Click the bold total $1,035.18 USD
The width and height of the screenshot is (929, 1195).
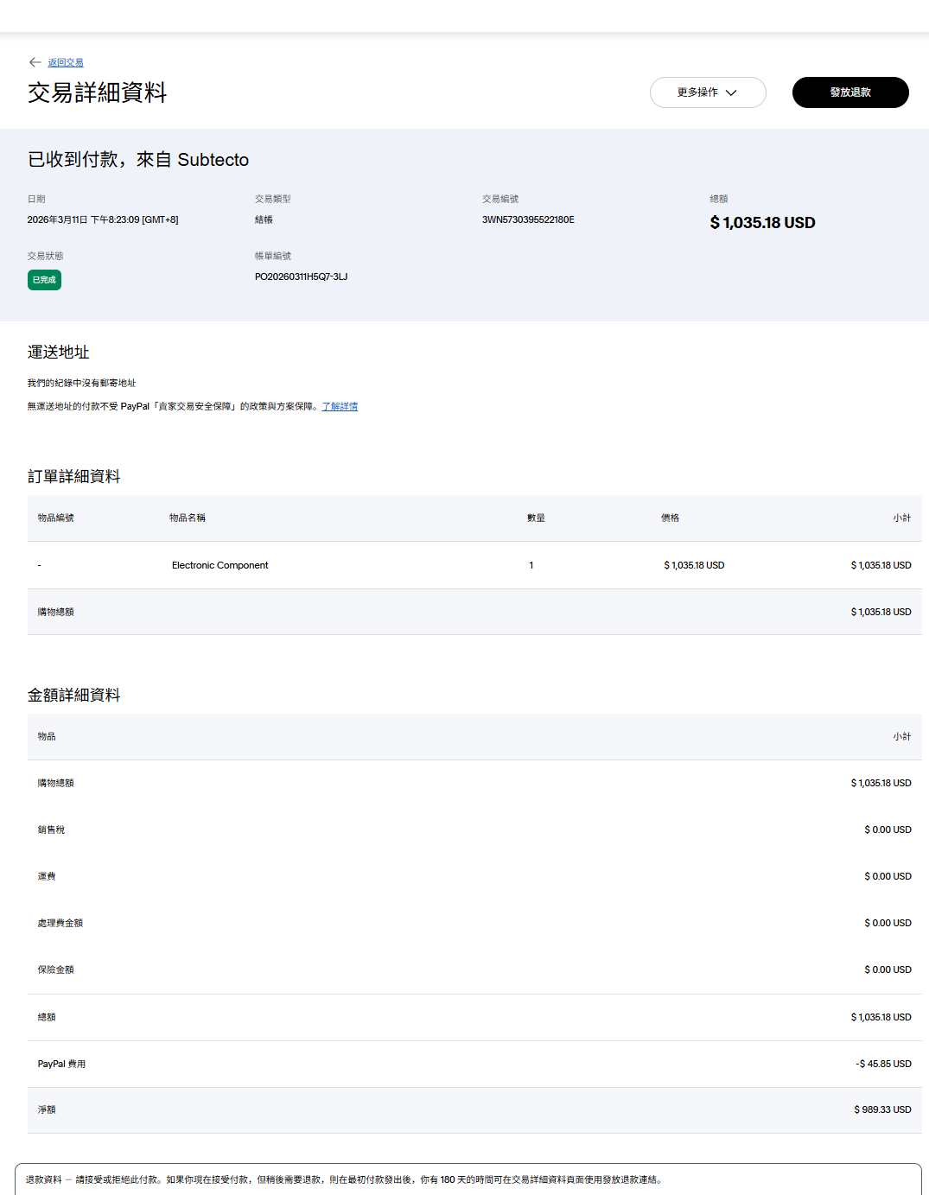pos(762,223)
